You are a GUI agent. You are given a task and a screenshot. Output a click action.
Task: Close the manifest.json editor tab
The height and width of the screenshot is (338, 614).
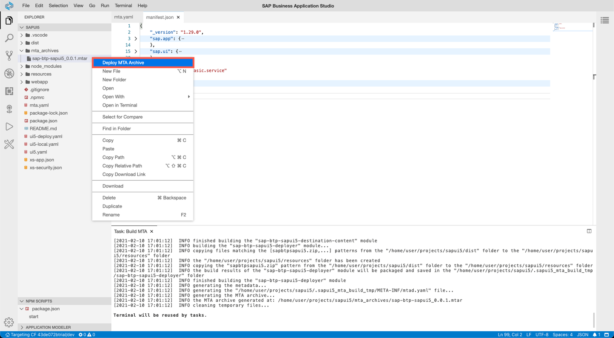[x=178, y=17]
